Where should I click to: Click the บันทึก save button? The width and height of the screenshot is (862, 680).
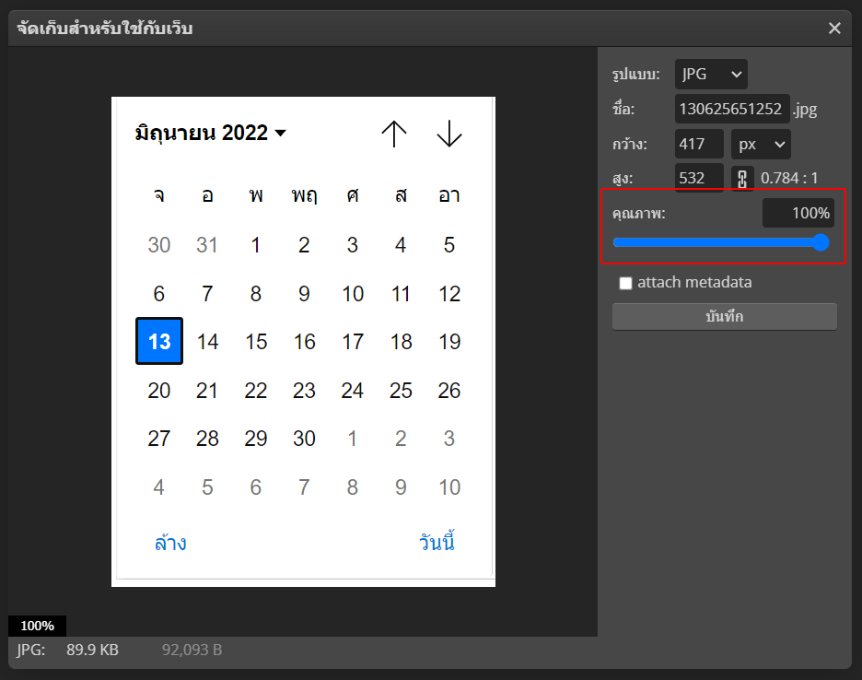725,316
